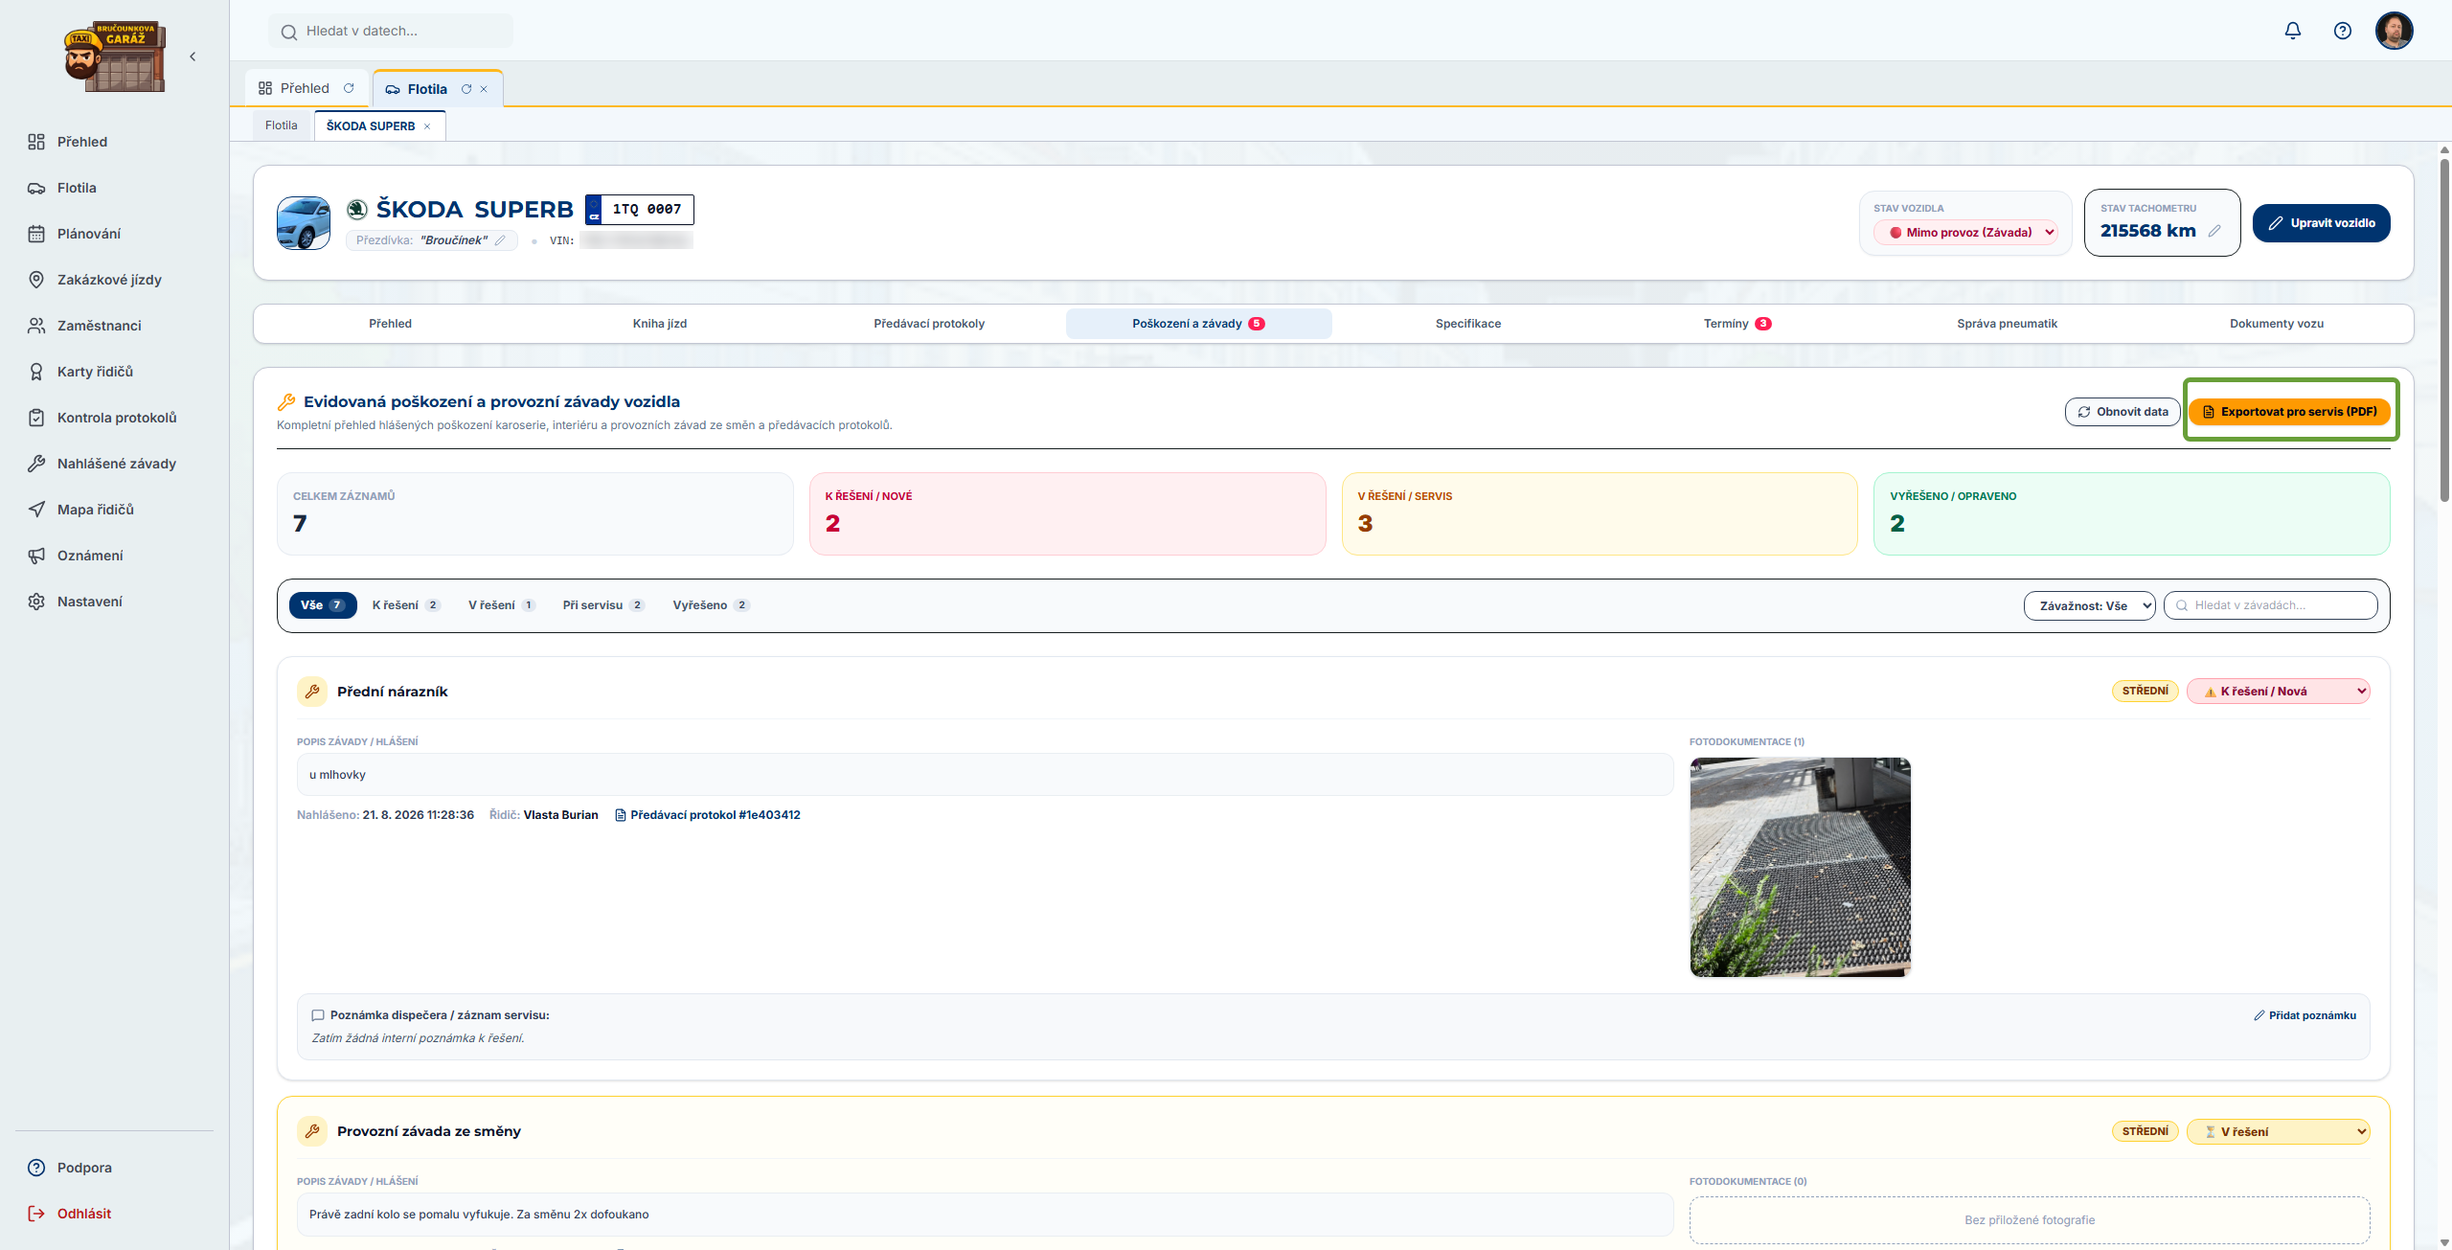Open Předávací protokol #1e403412 link
The height and width of the screenshot is (1250, 2452).
(707, 815)
